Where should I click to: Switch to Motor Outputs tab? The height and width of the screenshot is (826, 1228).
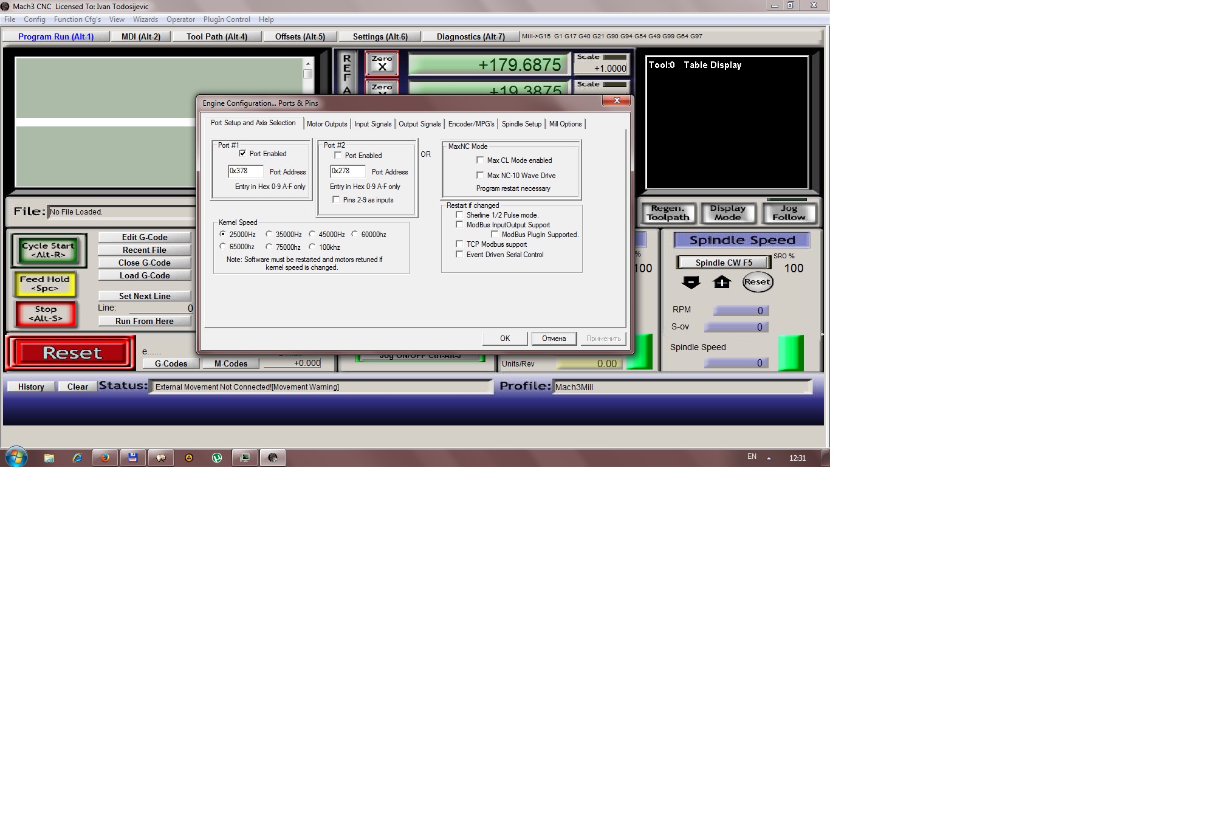[327, 124]
